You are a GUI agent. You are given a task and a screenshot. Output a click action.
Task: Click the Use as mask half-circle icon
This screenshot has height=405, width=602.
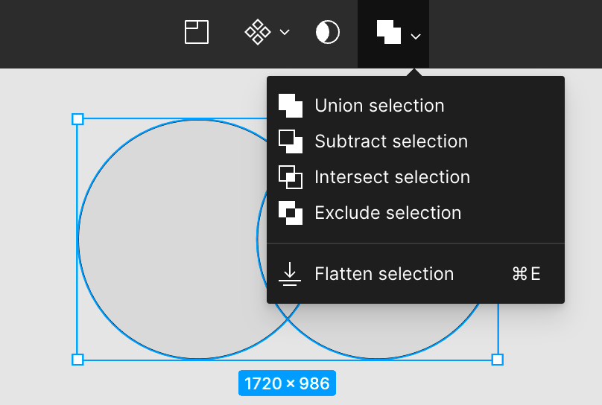pos(328,32)
